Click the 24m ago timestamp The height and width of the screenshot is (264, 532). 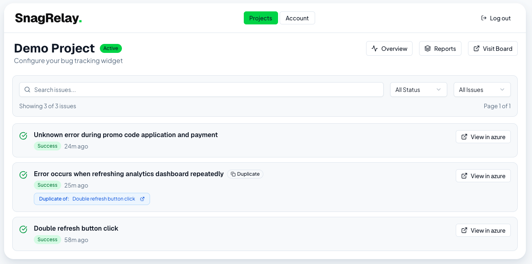[x=76, y=146]
